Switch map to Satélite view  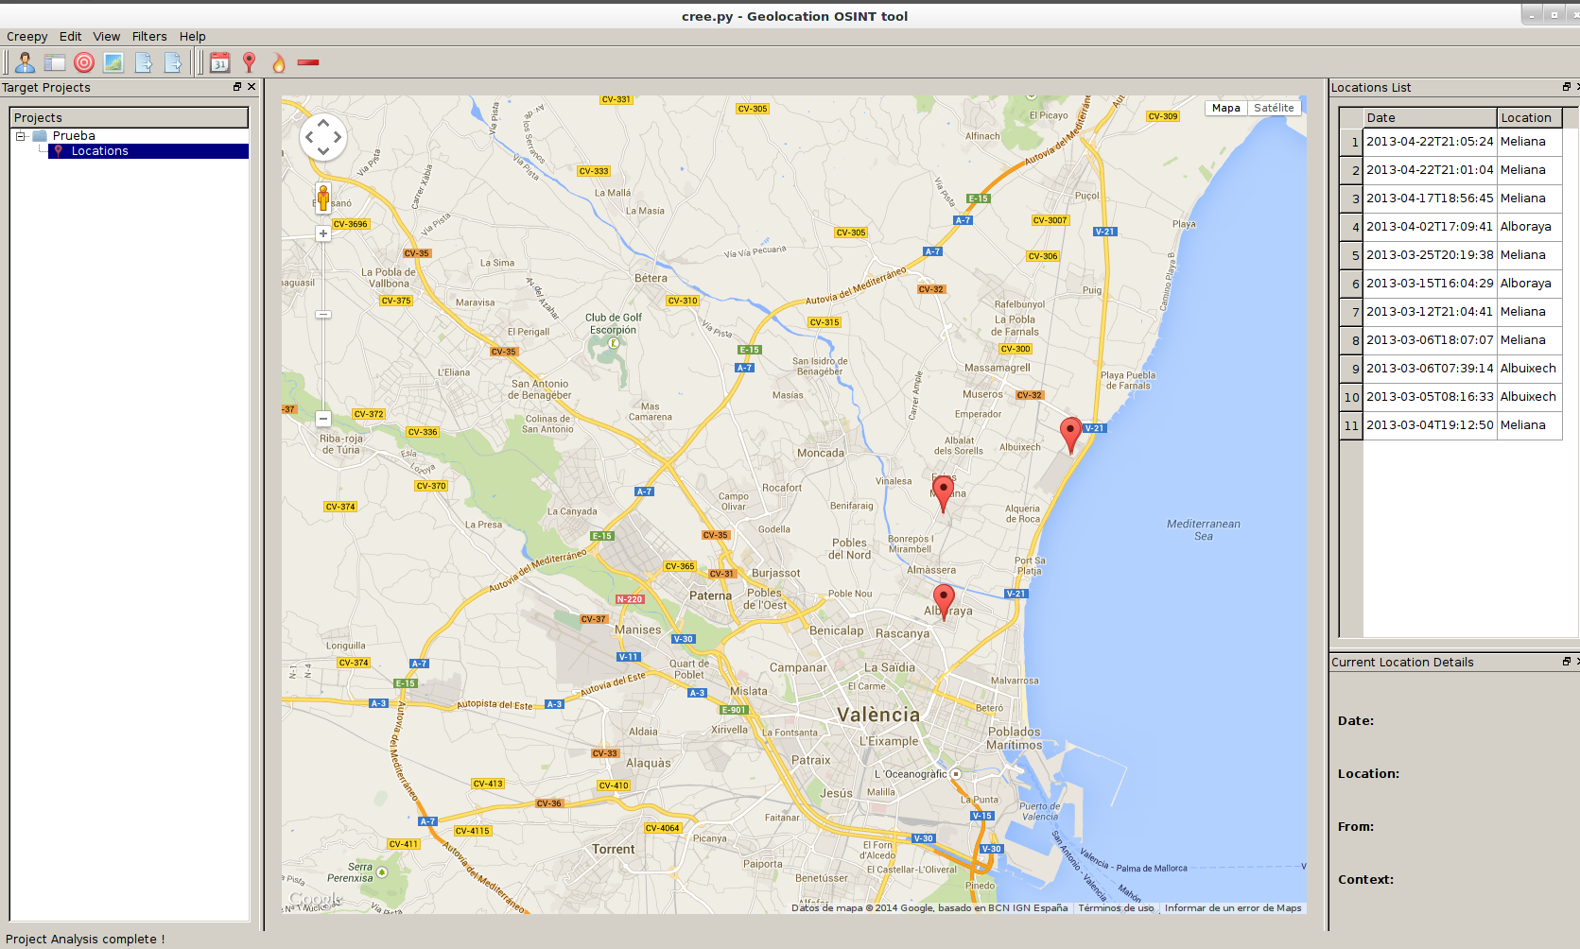tap(1274, 108)
